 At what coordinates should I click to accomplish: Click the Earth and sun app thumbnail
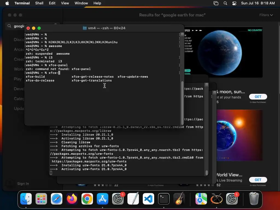(239, 135)
